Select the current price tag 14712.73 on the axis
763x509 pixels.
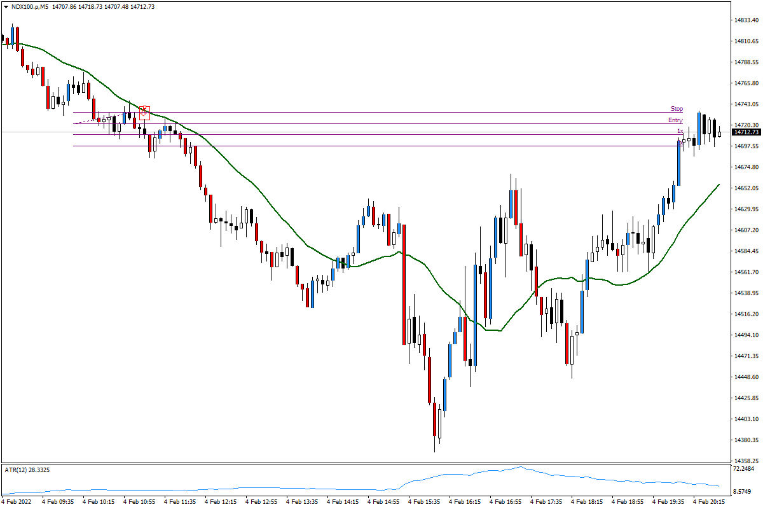[745, 133]
